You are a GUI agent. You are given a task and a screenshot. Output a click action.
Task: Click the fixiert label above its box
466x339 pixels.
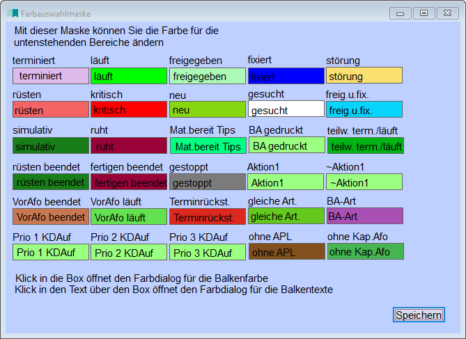(x=260, y=60)
